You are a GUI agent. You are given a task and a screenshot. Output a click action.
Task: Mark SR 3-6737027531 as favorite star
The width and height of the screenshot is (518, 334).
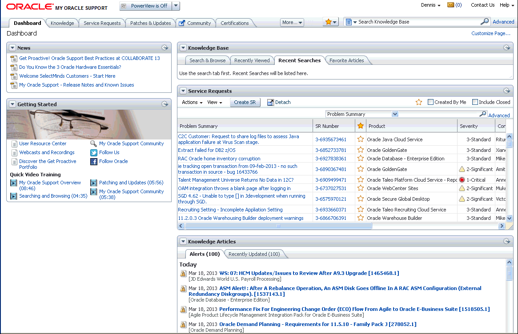[x=361, y=188]
